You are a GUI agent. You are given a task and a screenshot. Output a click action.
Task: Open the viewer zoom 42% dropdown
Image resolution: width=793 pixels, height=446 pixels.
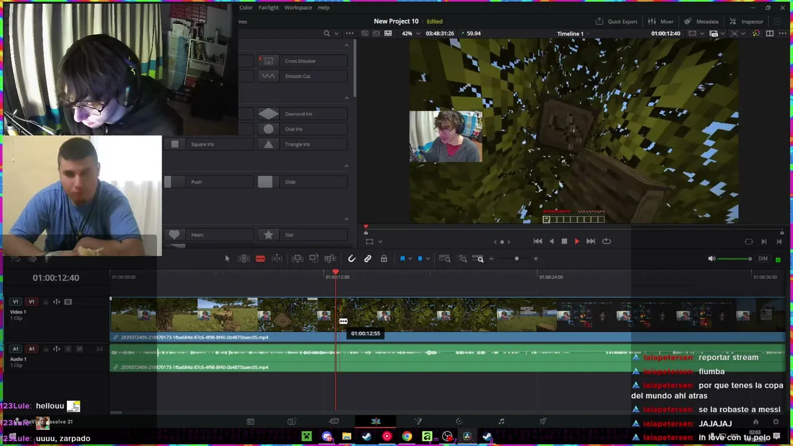click(410, 33)
